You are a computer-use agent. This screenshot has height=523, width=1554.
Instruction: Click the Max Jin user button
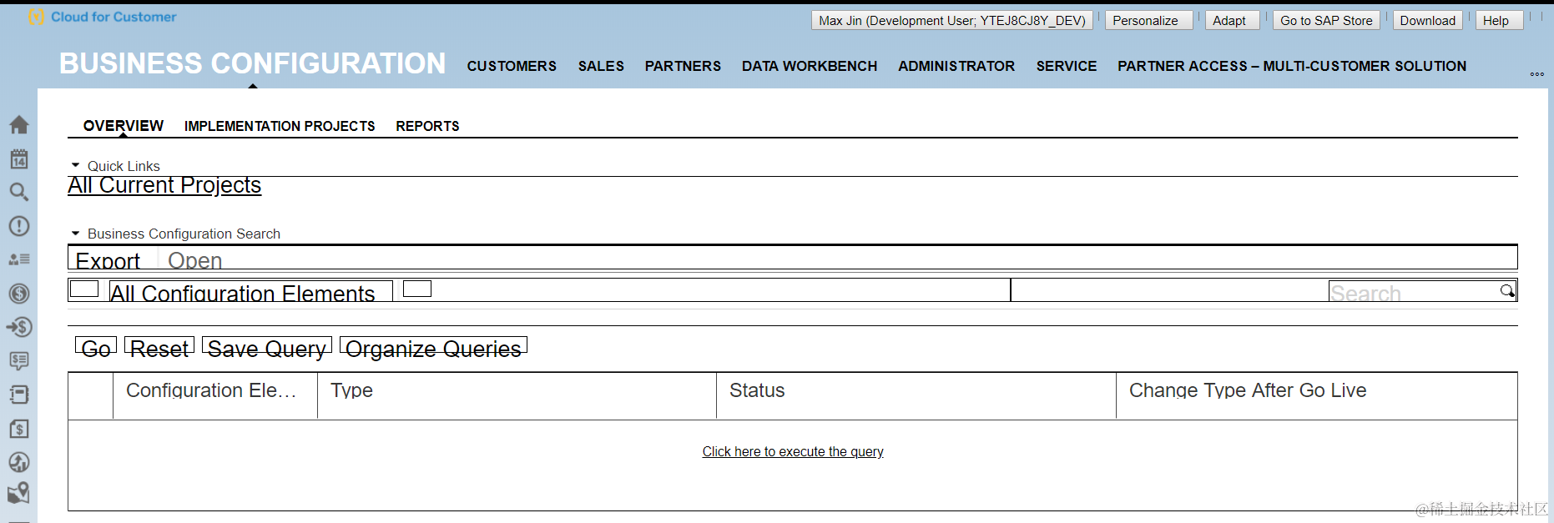[952, 21]
